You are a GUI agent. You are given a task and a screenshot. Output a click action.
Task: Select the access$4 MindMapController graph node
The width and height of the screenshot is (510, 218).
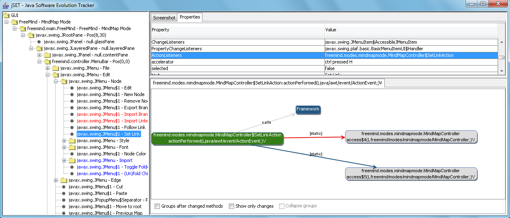pyautogui.click(x=411, y=137)
